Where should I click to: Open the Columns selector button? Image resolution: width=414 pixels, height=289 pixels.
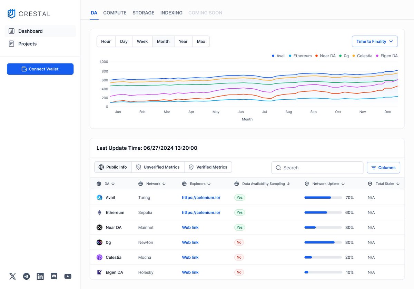click(x=383, y=168)
